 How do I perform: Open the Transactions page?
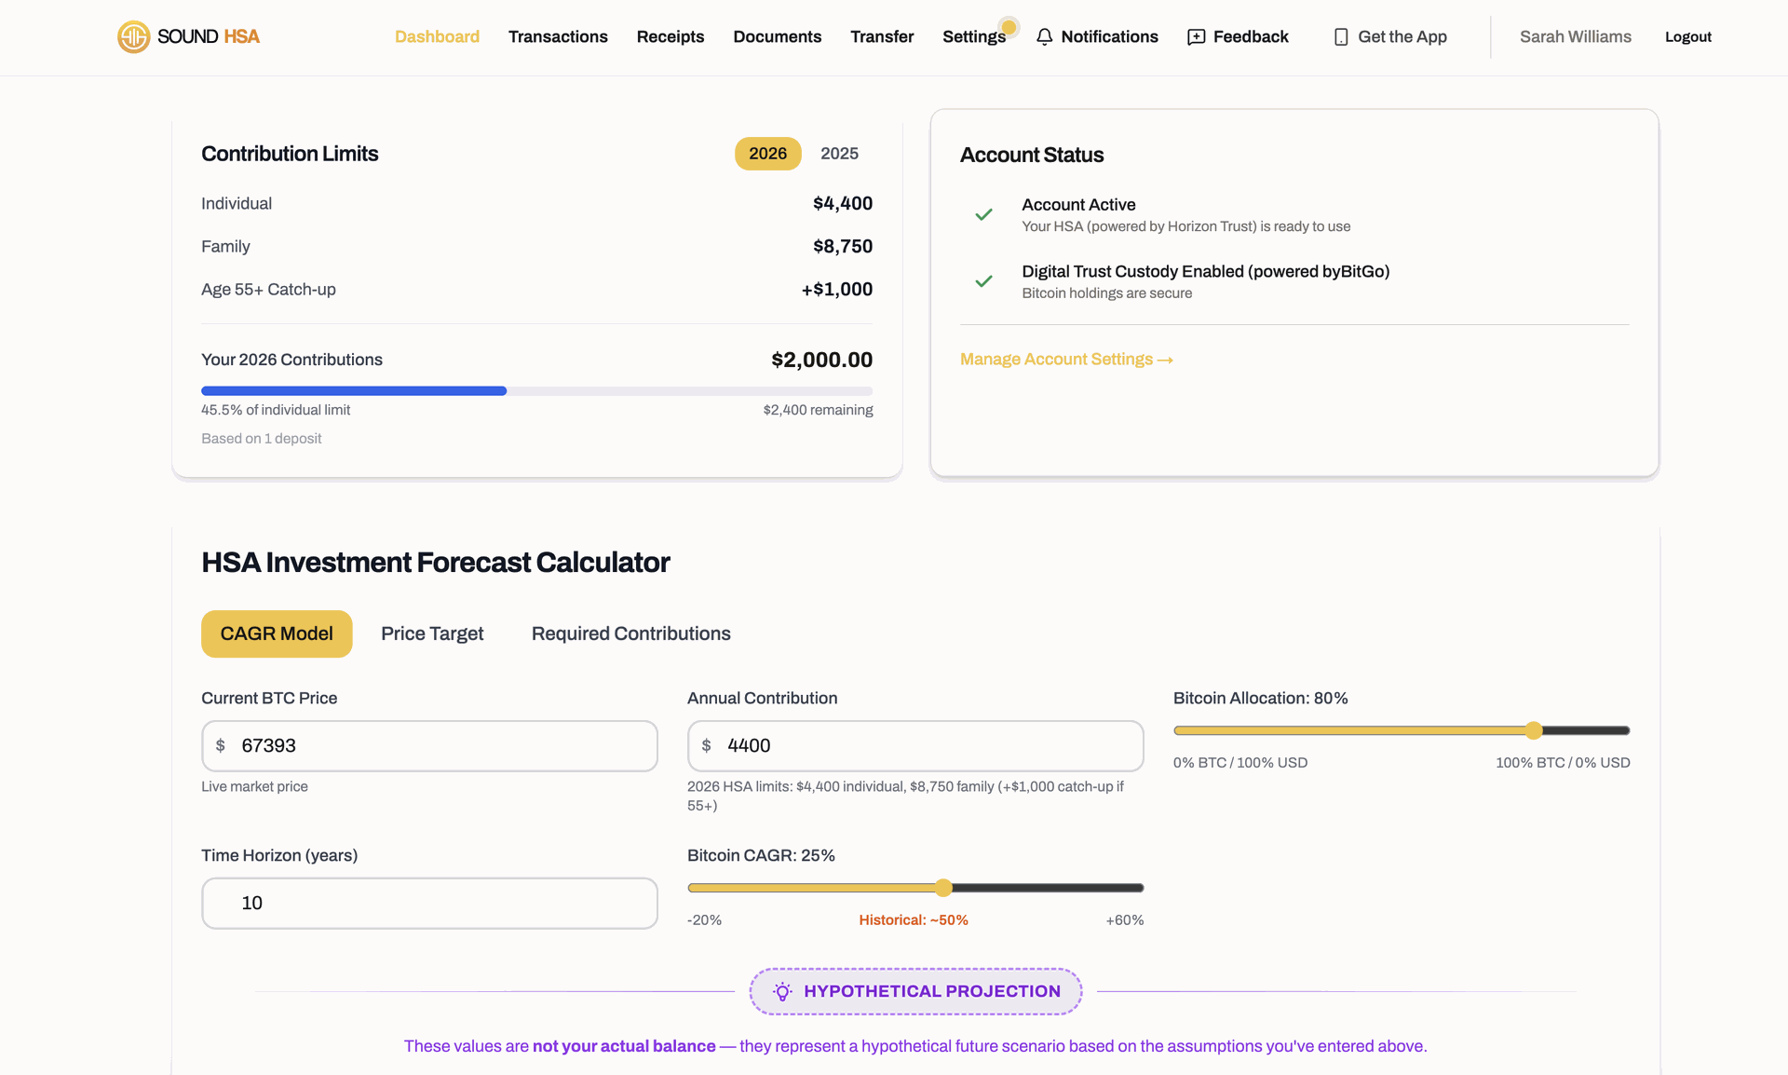[558, 36]
